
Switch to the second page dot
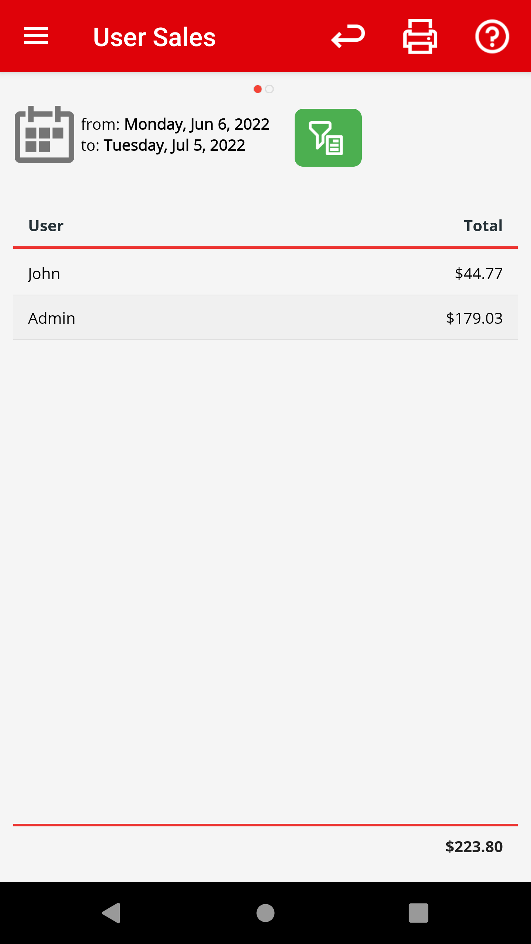270,89
